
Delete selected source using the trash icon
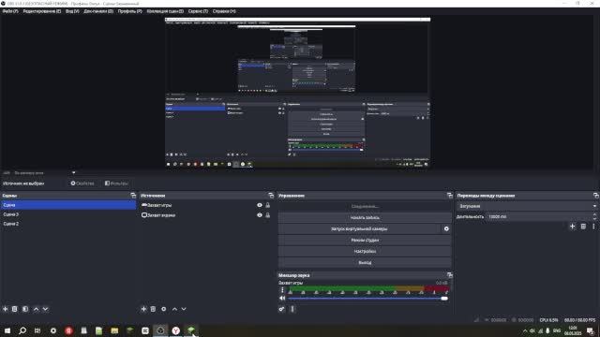pos(153,309)
